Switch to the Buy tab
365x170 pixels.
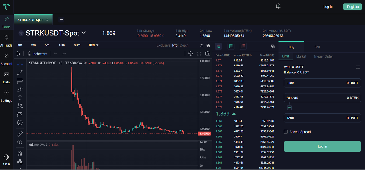291,47
